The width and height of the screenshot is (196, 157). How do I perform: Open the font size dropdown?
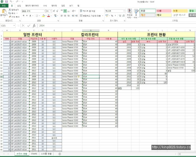pos(51,11)
